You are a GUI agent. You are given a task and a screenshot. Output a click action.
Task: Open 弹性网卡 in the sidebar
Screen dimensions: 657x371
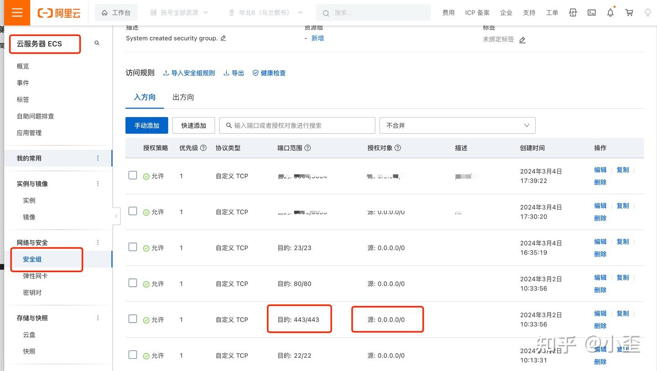point(36,276)
